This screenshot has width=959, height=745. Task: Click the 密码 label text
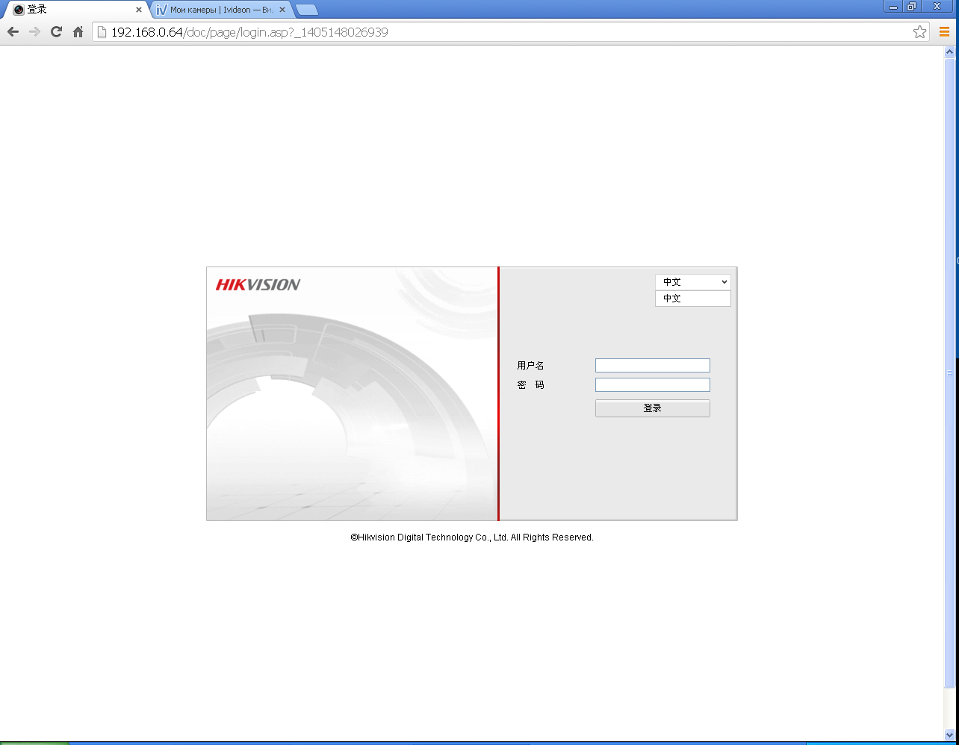point(530,385)
